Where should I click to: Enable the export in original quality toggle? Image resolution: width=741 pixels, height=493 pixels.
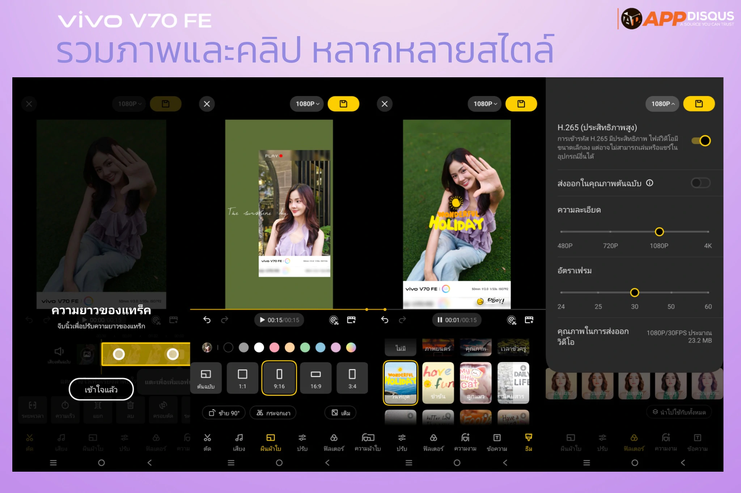pyautogui.click(x=701, y=183)
